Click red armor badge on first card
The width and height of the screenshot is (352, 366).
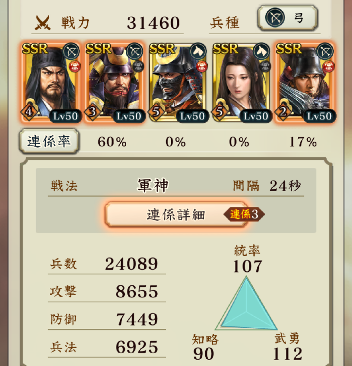pos(75,66)
